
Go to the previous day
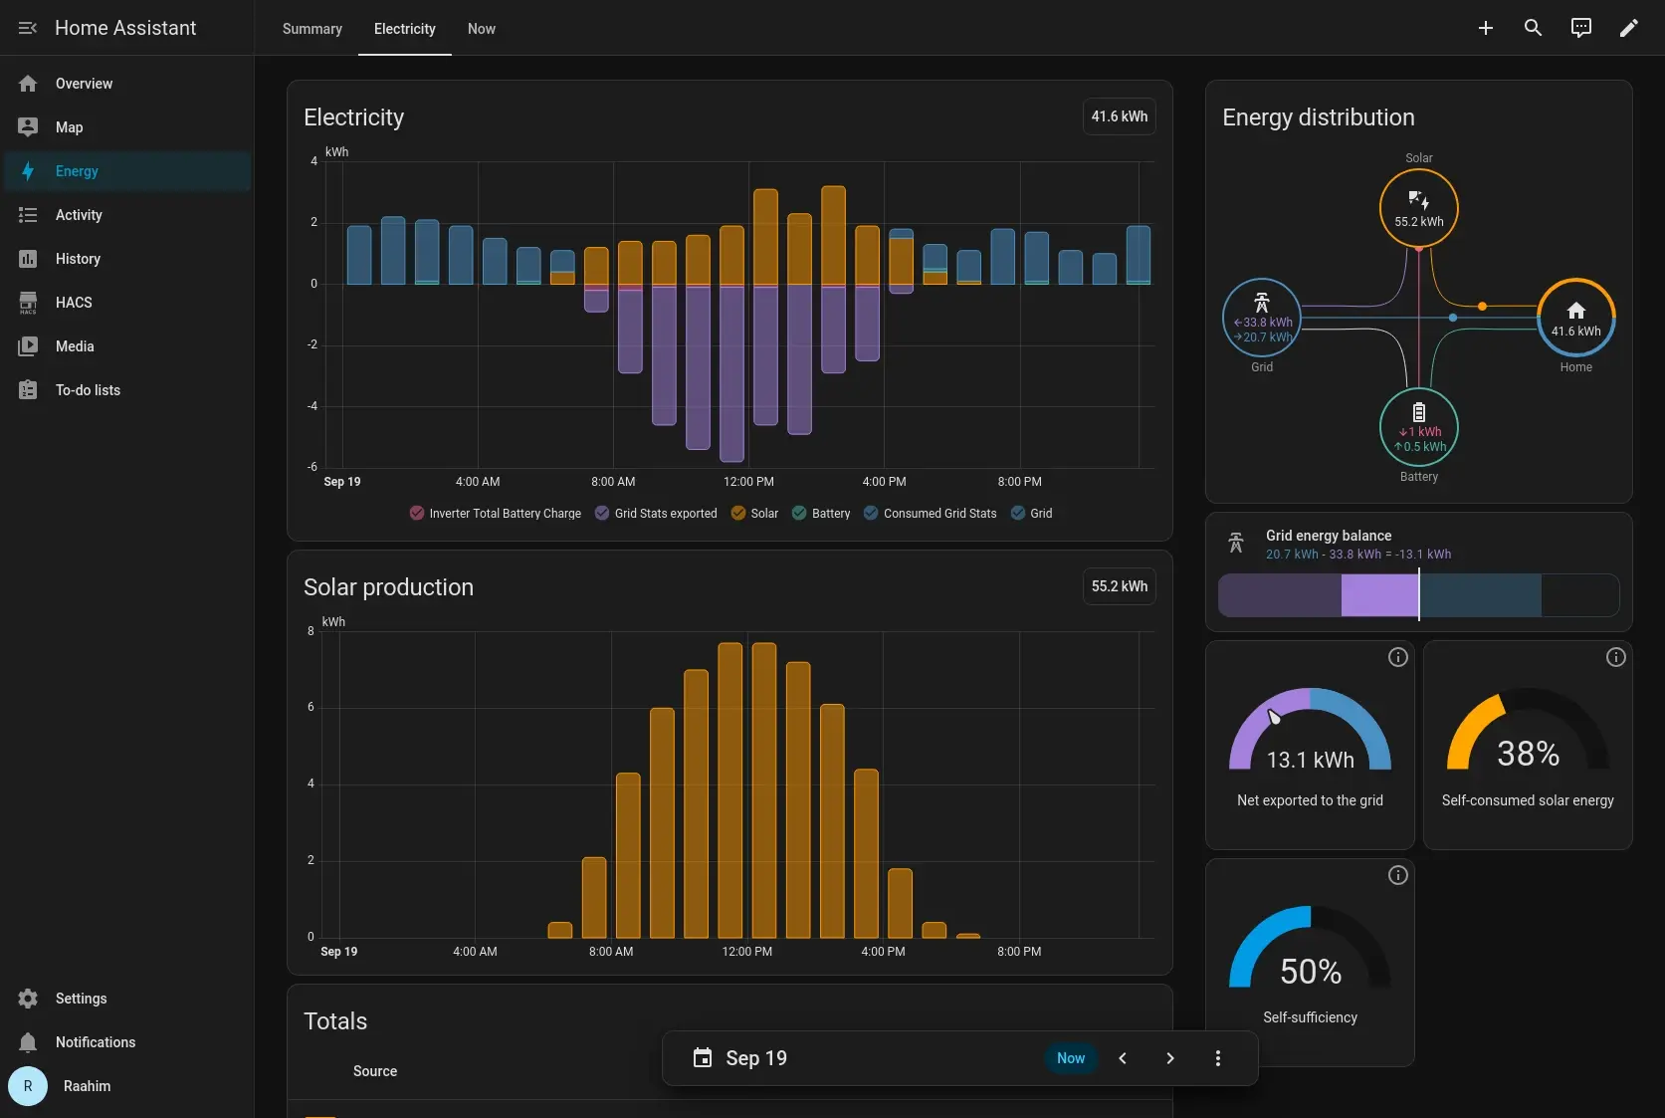[x=1123, y=1058]
